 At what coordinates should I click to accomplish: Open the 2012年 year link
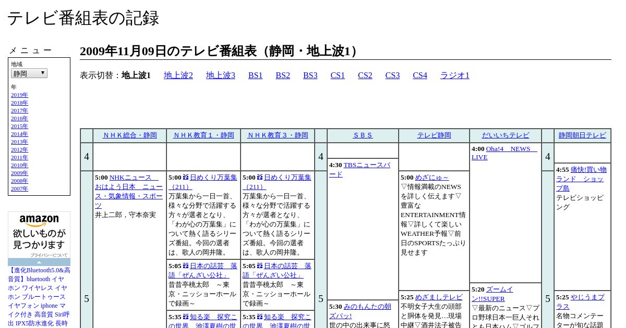pos(19,150)
